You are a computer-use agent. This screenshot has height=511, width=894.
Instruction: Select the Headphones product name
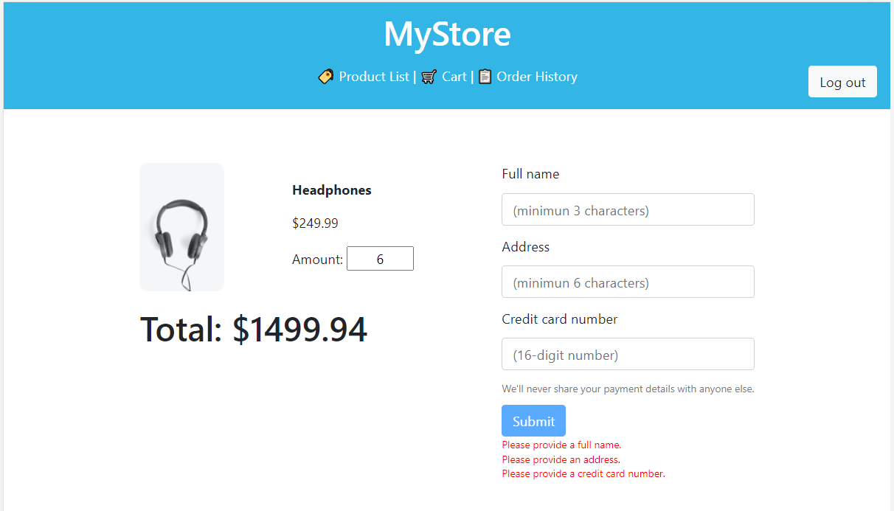(332, 190)
